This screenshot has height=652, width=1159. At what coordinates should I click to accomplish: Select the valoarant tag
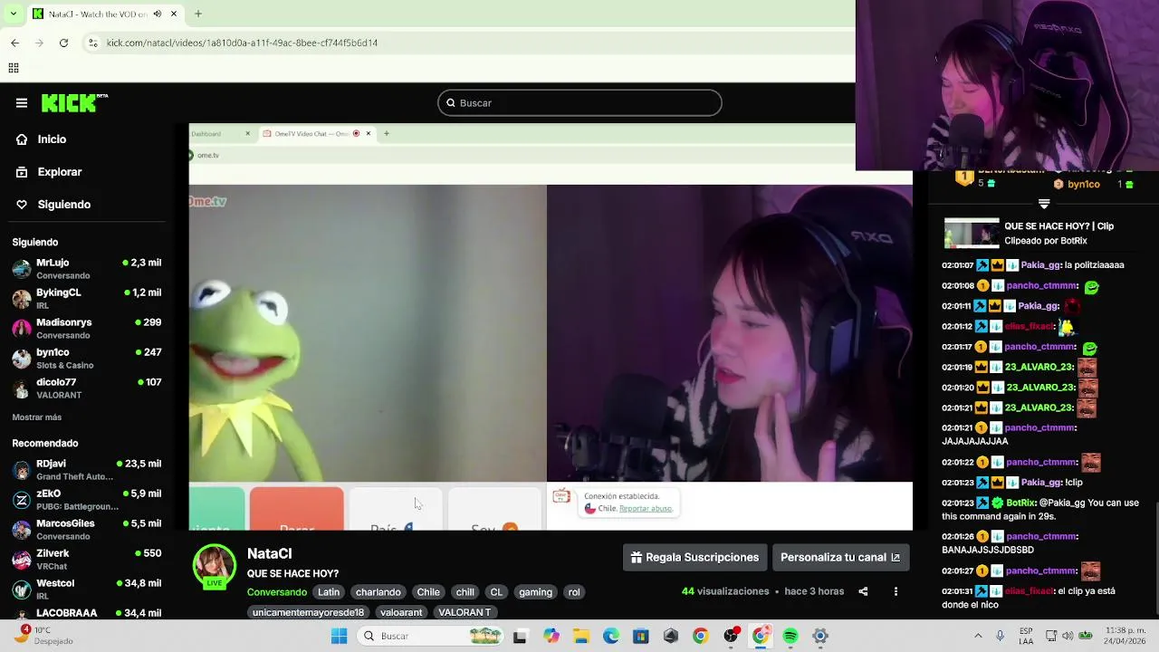401,613
